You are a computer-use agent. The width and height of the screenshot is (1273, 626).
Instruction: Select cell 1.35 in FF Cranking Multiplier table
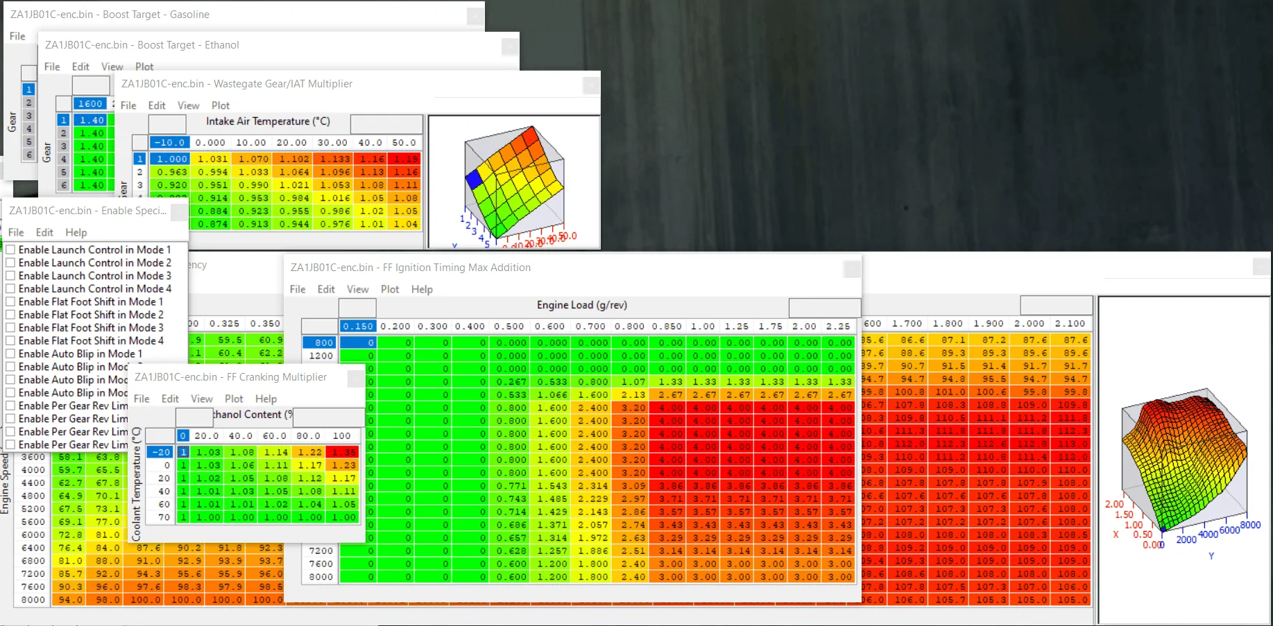343,452
